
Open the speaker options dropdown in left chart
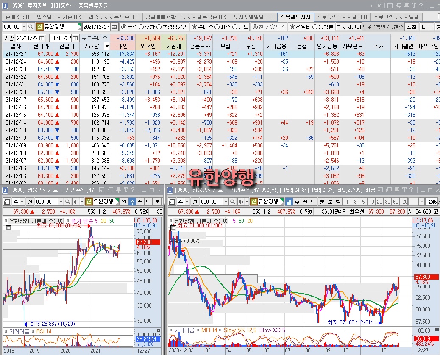[x=82, y=202]
